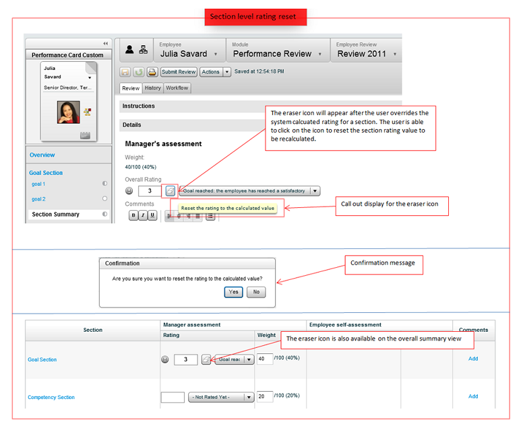Click Goal Section weight field showing 40
The image size is (521, 426).
pyautogui.click(x=265, y=359)
